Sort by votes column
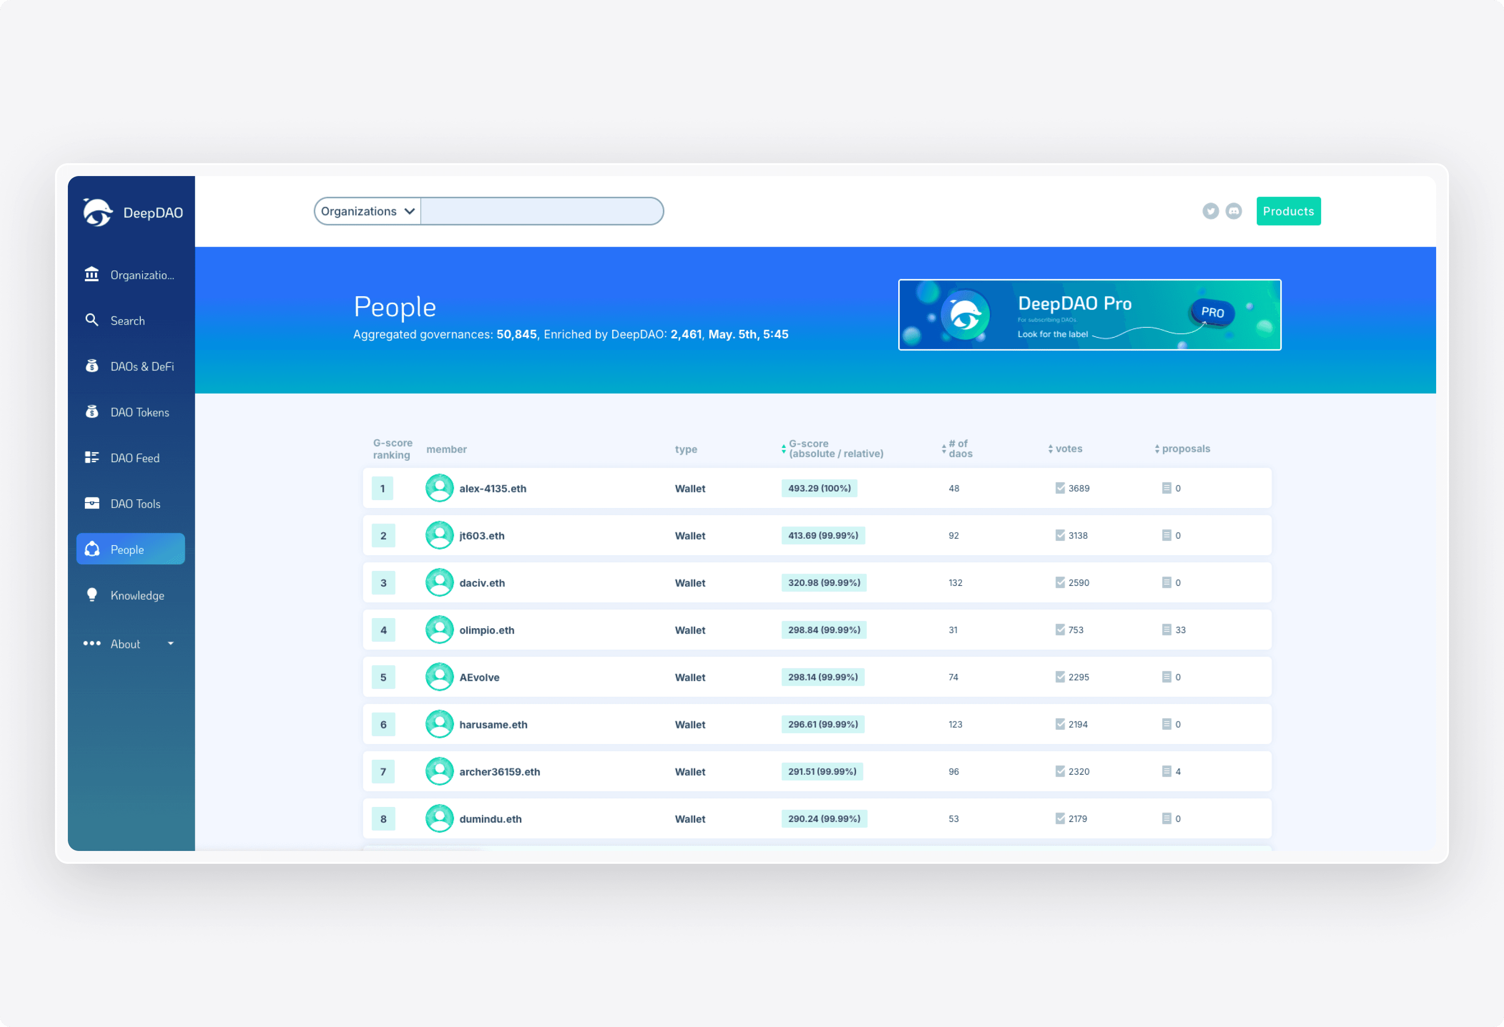 coord(1065,448)
